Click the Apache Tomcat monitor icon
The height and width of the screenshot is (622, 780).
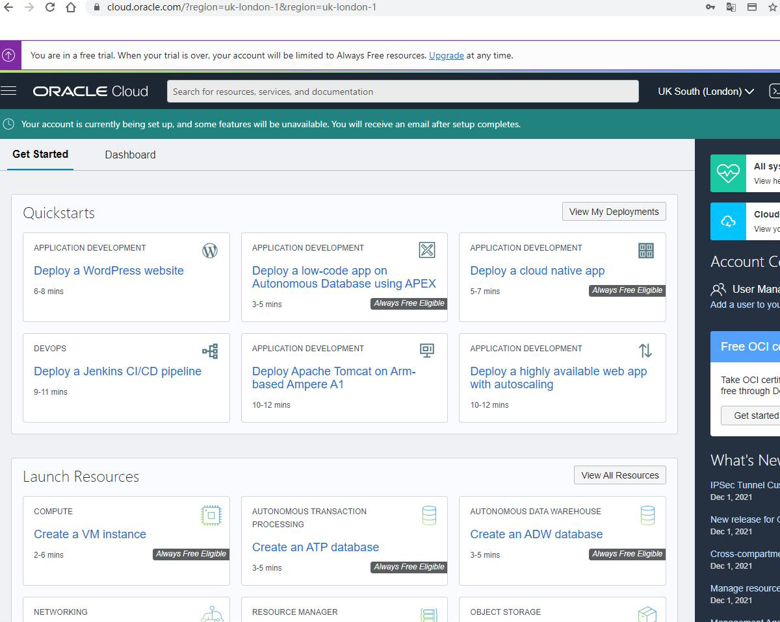coord(427,351)
